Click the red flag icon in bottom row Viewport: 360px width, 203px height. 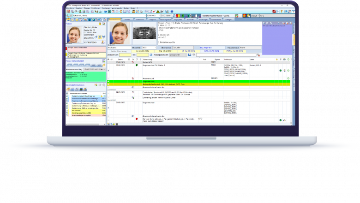click(x=136, y=119)
